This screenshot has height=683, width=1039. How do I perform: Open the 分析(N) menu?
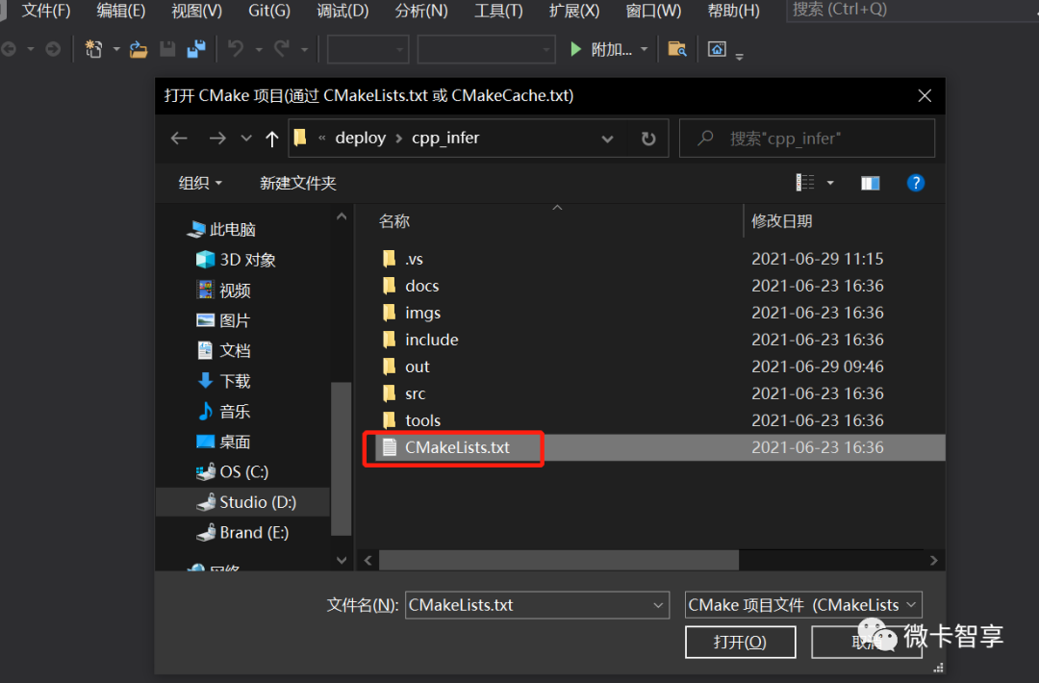coord(421,11)
